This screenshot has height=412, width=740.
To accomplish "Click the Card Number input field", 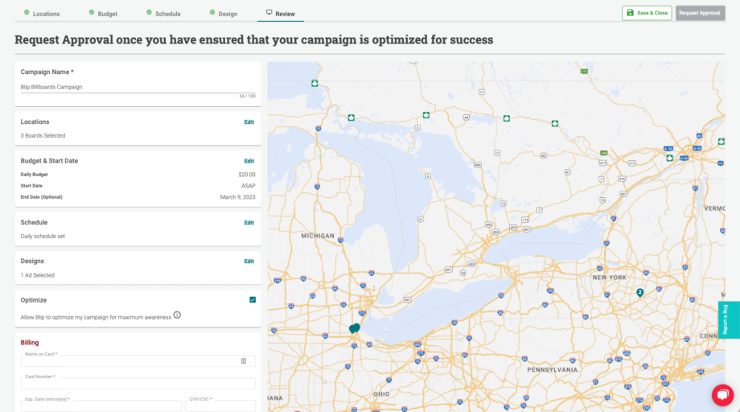I will tap(138, 384).
